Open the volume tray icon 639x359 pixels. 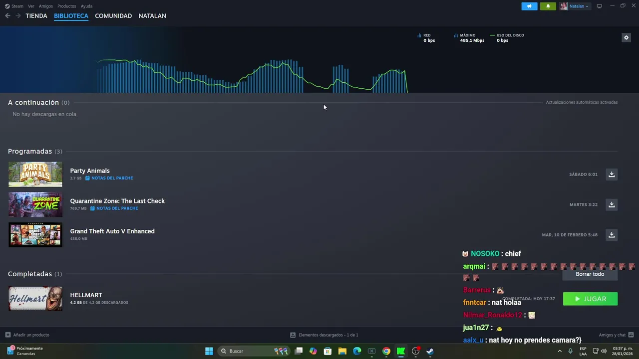pos(604,351)
